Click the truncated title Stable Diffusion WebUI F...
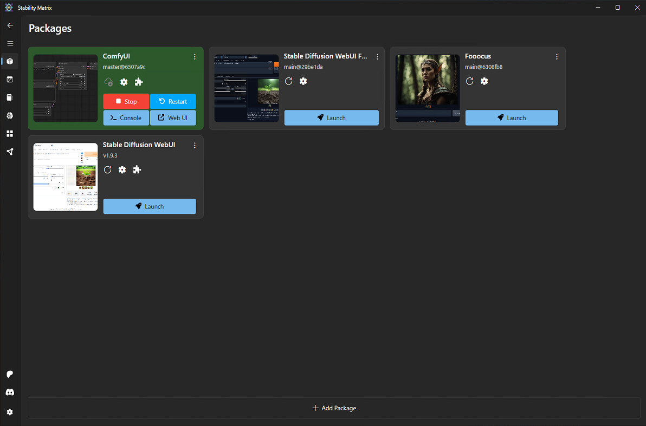Screen dimensions: 646x426 coord(326,56)
